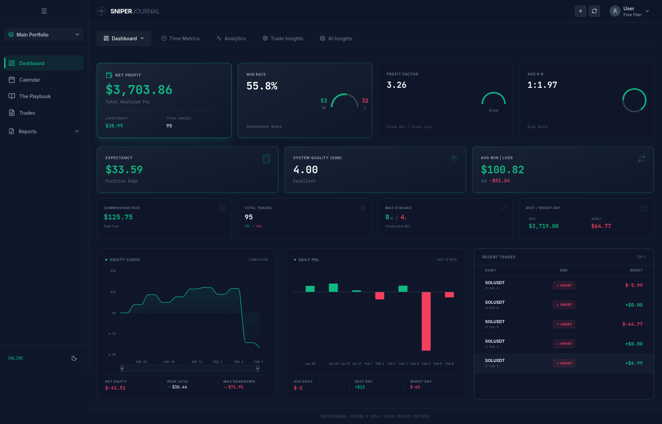This screenshot has height=424, width=662.
Task: Click the Win Rate gauge arc
Action: click(345, 100)
